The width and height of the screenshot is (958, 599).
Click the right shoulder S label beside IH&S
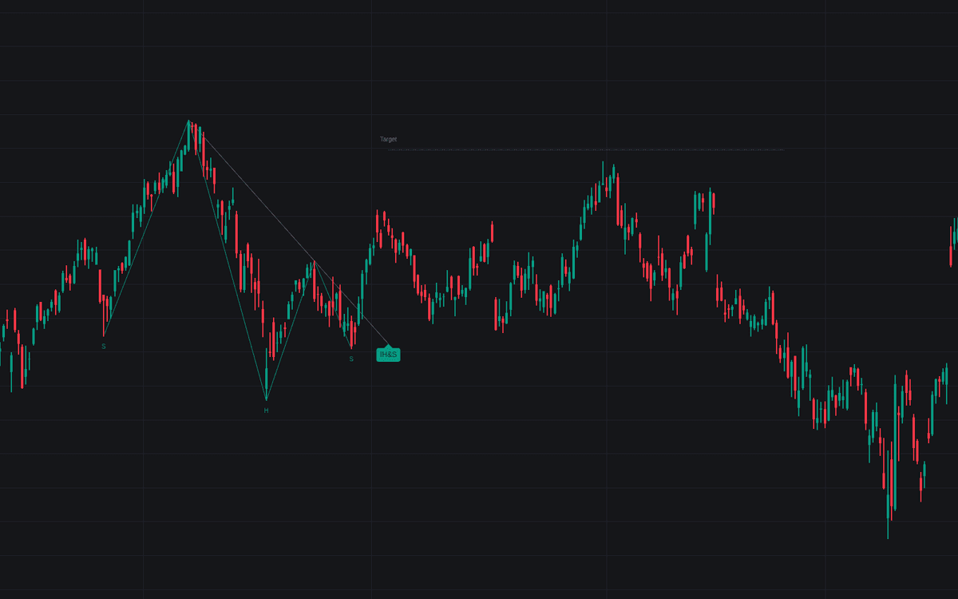[x=351, y=359]
